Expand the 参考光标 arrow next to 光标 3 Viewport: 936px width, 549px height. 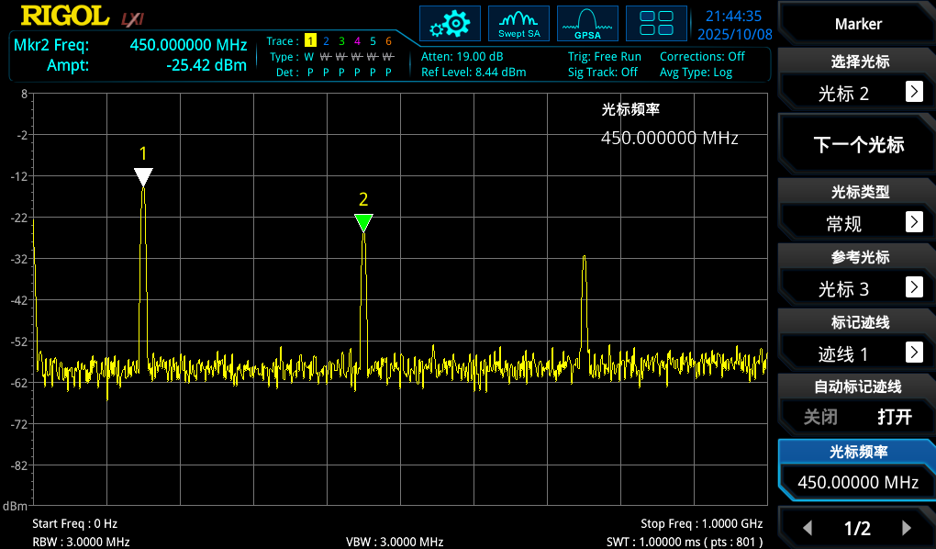914,286
